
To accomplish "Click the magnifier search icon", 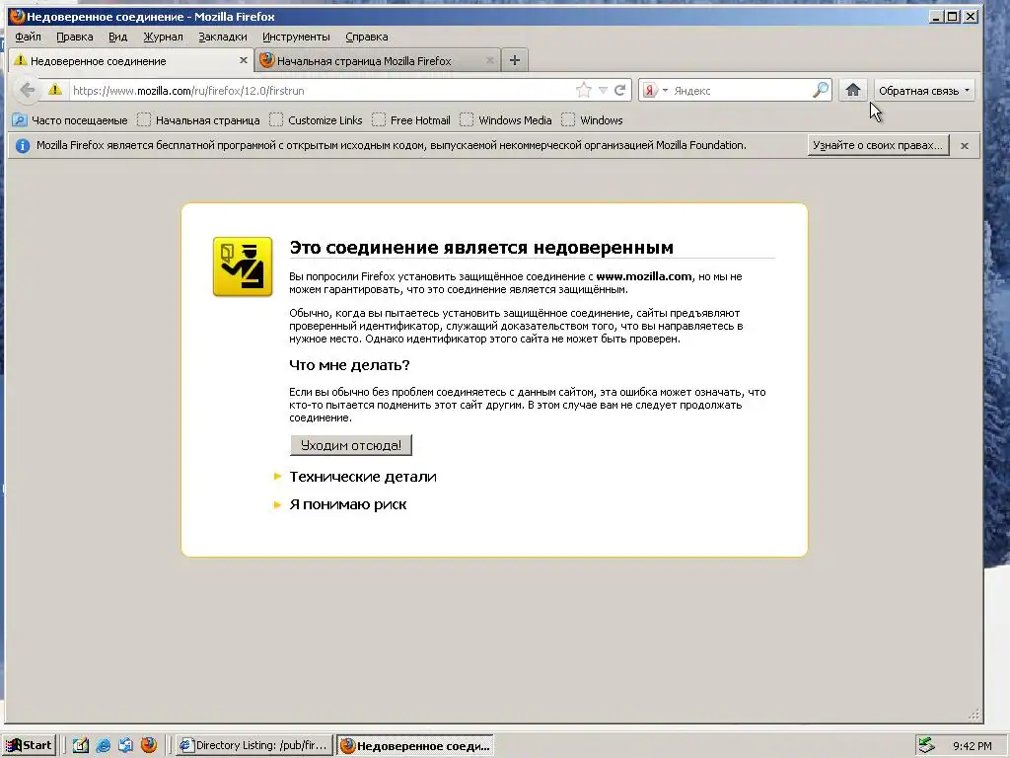I will [x=821, y=90].
